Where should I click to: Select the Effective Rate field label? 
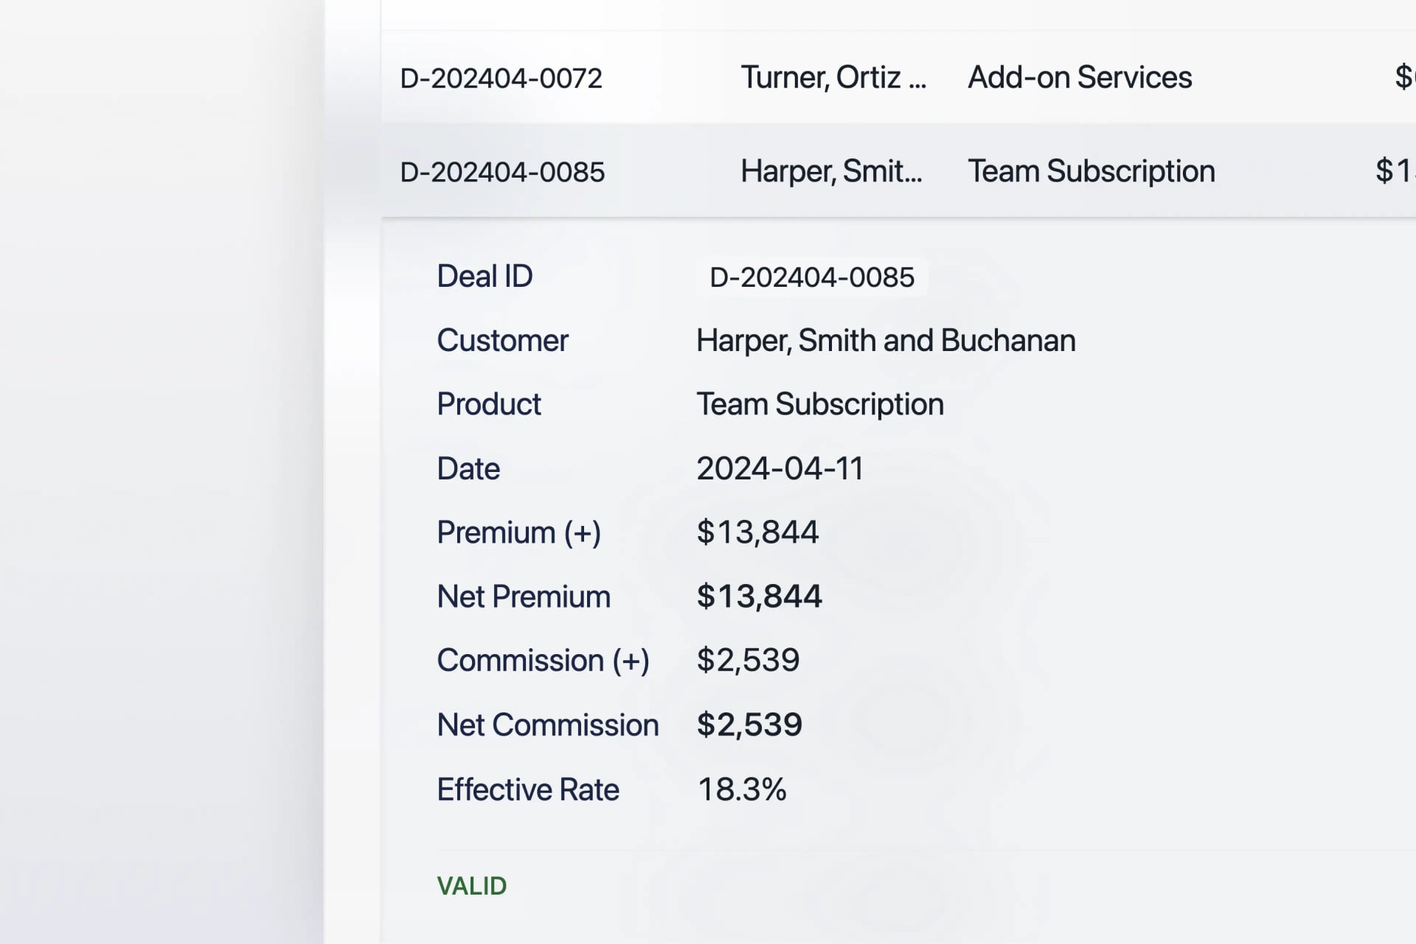point(528,788)
